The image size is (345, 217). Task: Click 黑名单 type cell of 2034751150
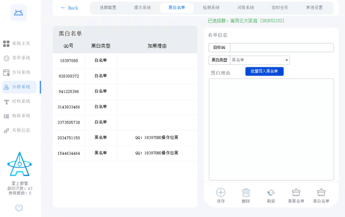pyautogui.click(x=101, y=138)
